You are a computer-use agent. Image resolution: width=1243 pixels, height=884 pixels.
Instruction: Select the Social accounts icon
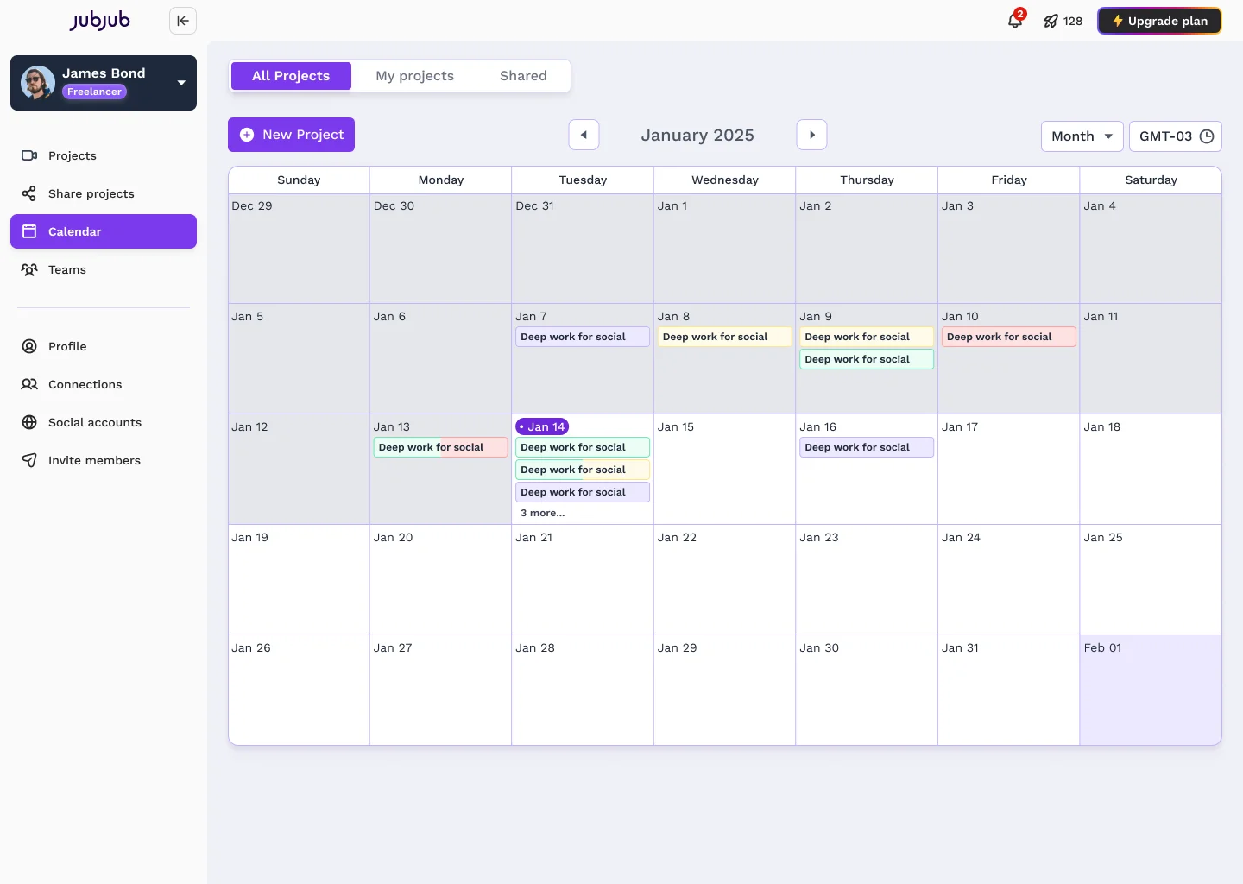point(29,422)
